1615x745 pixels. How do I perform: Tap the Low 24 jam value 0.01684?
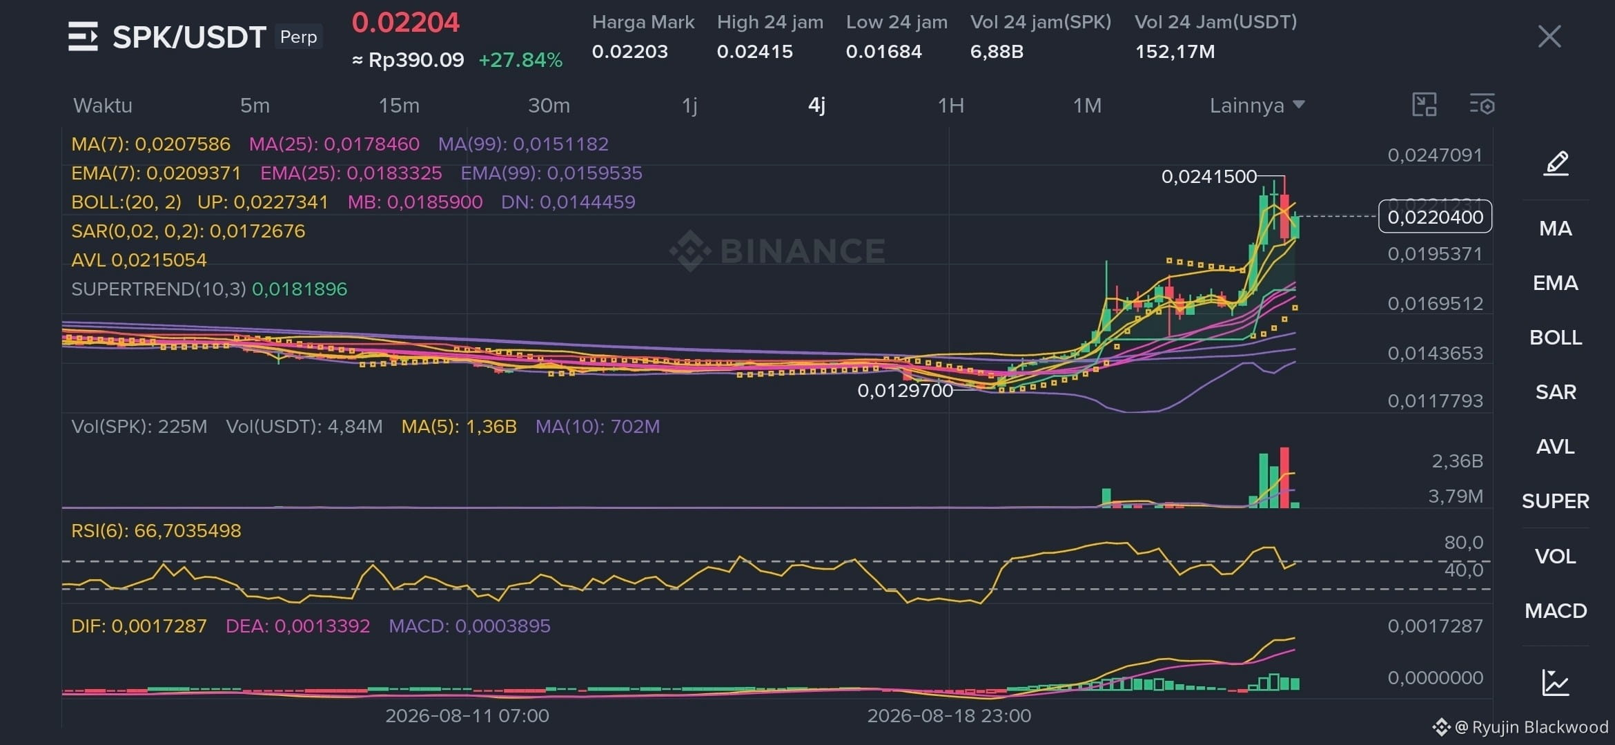883,52
